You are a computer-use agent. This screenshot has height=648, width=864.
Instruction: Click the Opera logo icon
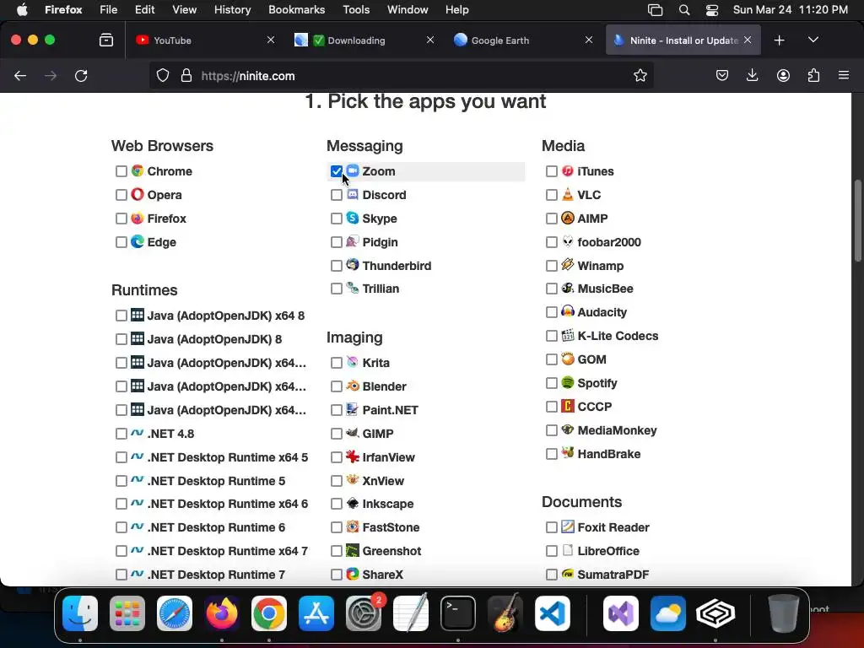click(138, 195)
